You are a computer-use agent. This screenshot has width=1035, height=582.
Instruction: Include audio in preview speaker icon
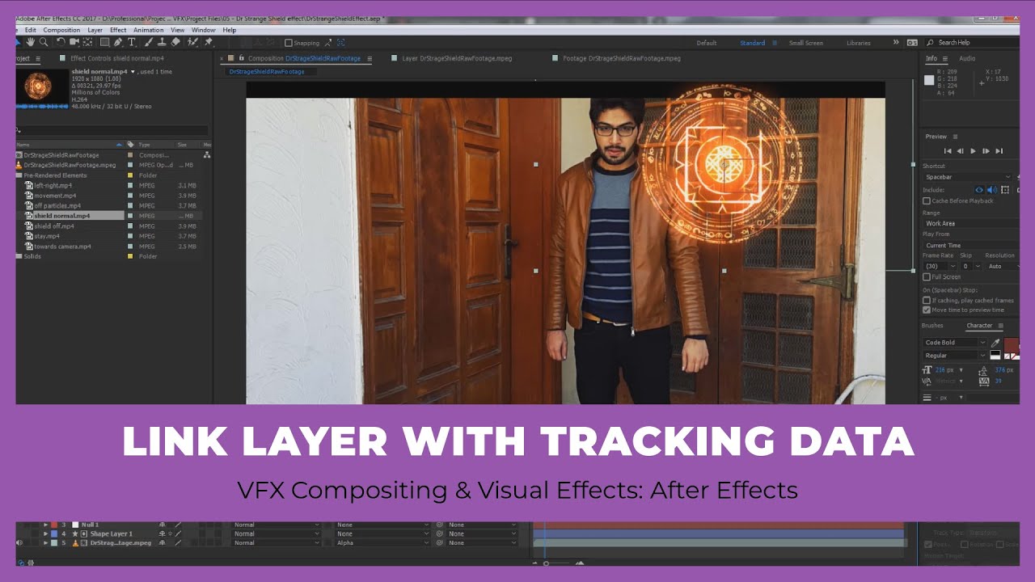coord(992,190)
